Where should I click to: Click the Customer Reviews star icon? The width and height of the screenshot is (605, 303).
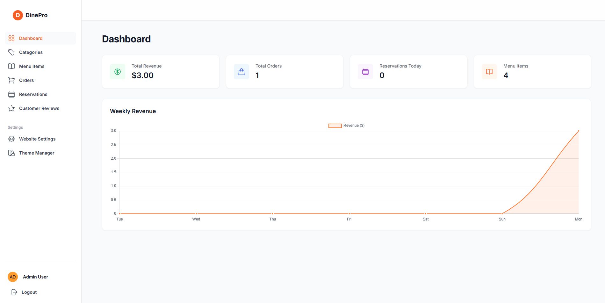pos(11,108)
